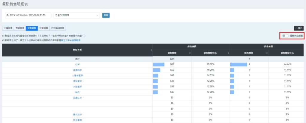Click sort arrows on 銷售總額佔比 column
The height and width of the screenshot is (123, 306).
point(228,53)
